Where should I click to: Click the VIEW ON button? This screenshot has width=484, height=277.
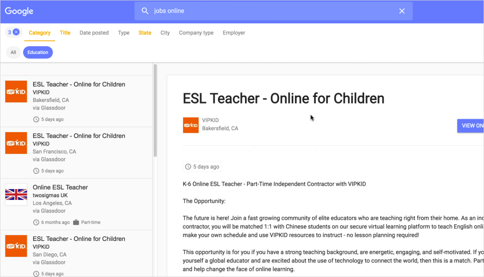470,126
